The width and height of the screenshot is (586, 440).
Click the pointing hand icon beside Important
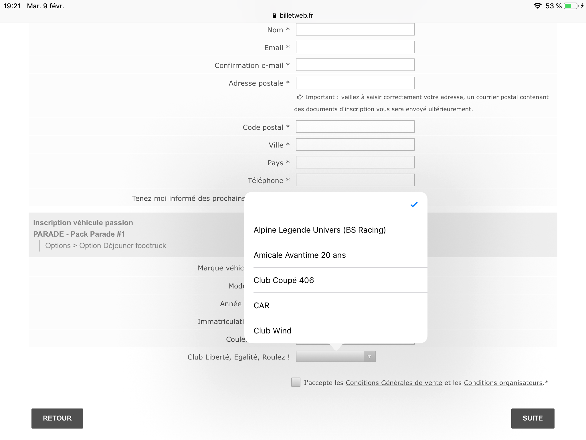point(300,97)
